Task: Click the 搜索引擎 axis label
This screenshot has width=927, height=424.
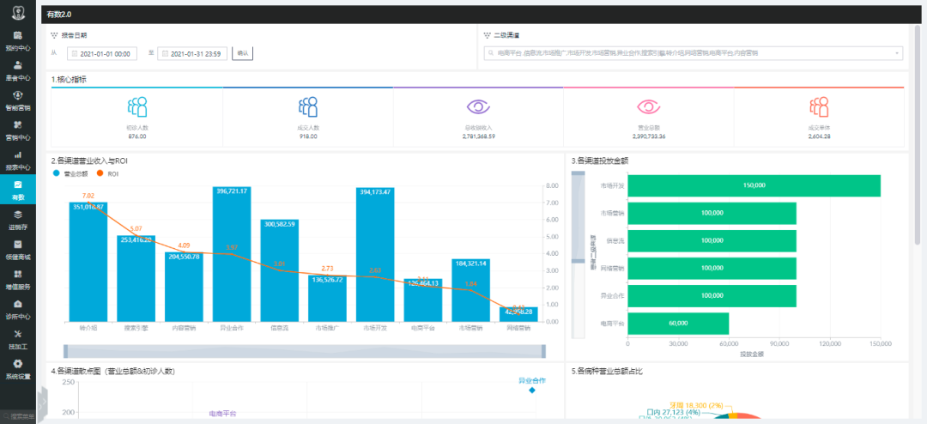Action: tap(136, 328)
